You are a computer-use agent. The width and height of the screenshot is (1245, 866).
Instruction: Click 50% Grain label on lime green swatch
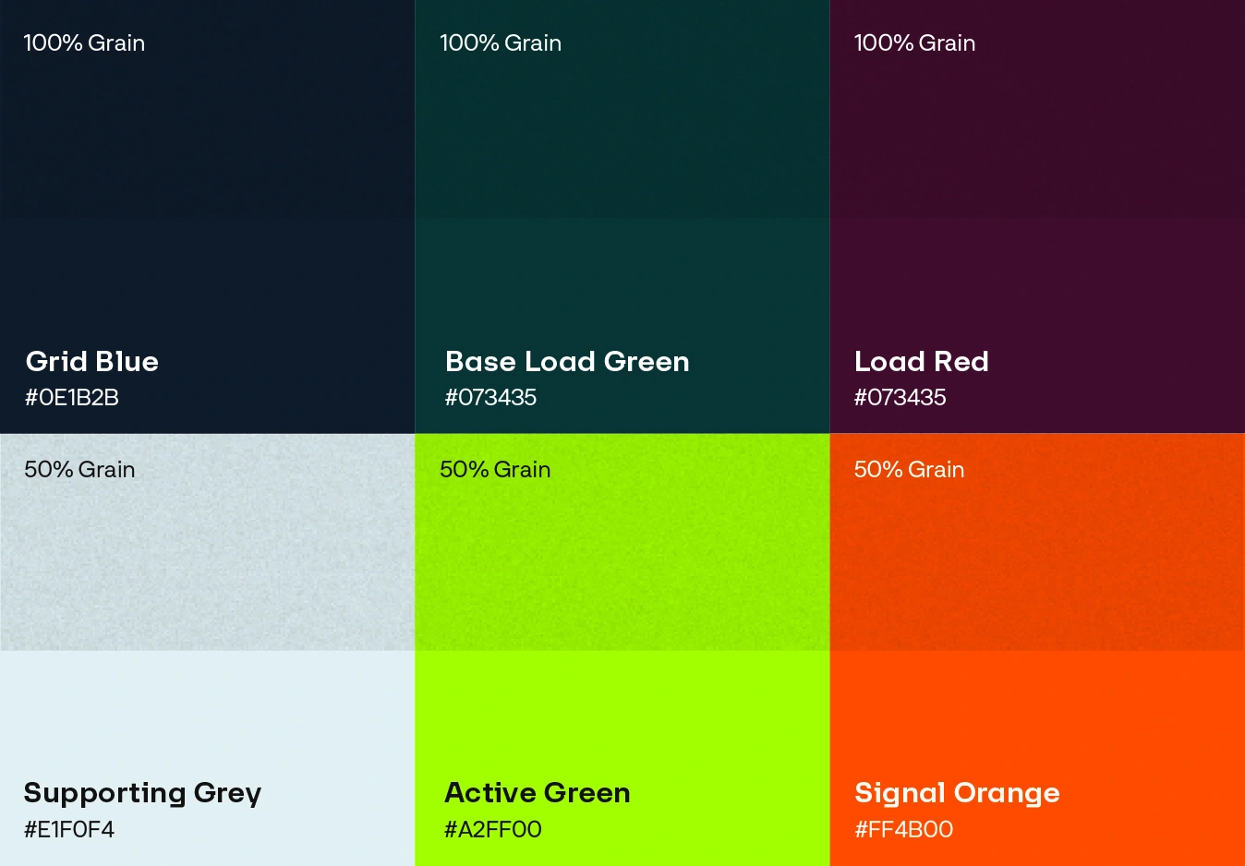pyautogui.click(x=495, y=470)
